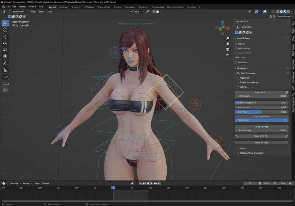Activate the Rotate tool
The height and width of the screenshot is (206, 295).
click(5, 43)
